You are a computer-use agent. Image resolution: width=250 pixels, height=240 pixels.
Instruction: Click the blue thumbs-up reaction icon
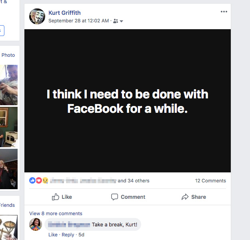32,180
